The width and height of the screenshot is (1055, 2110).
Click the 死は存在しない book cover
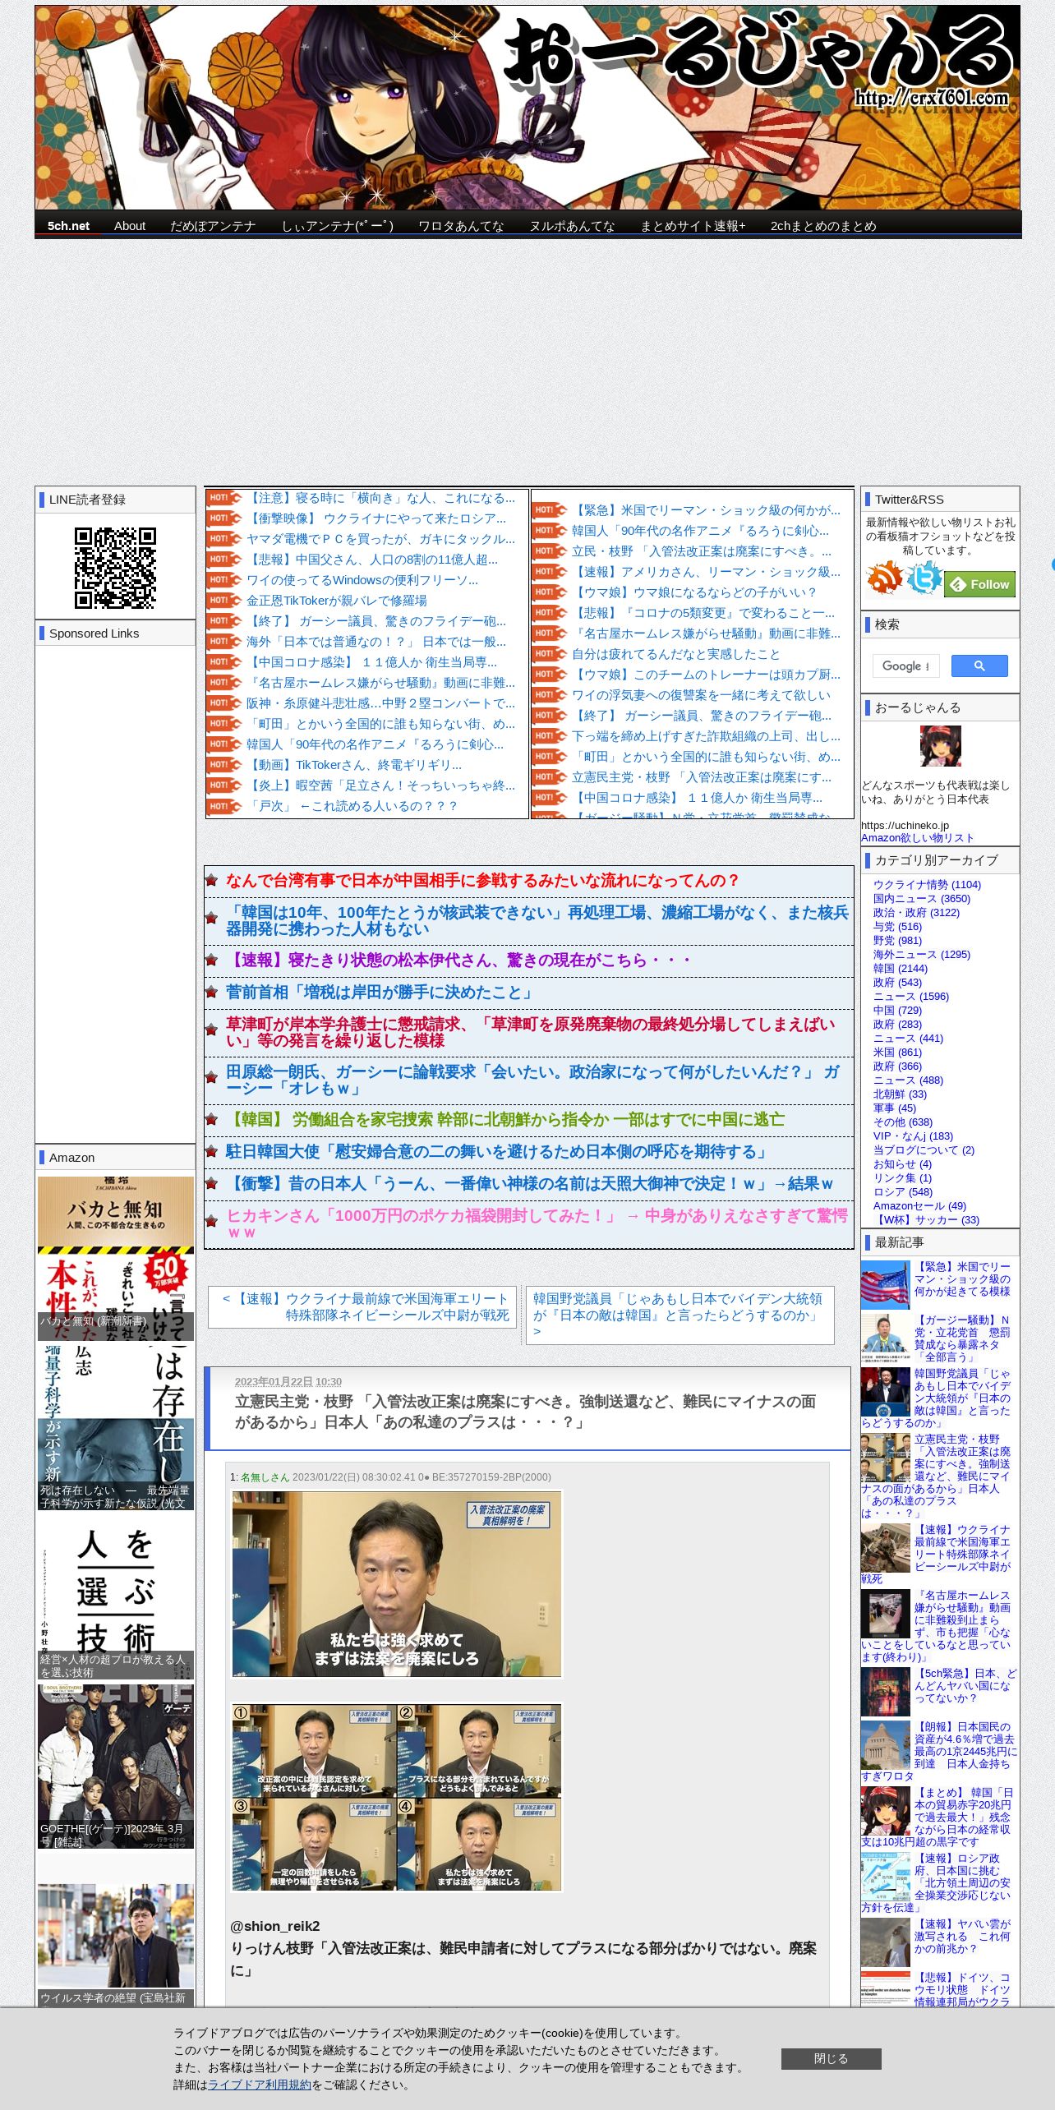coord(116,1427)
